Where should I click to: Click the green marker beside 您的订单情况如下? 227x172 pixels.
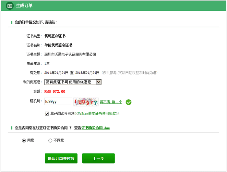point(12,22)
